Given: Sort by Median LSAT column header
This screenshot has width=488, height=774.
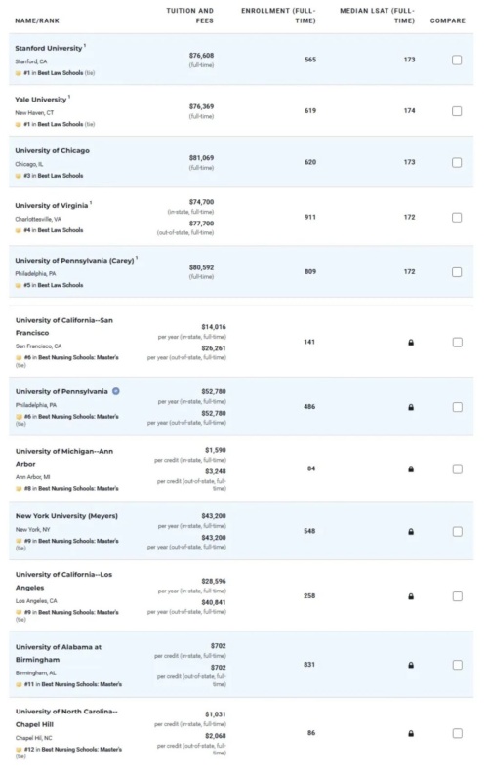Looking at the screenshot, I should coord(378,16).
